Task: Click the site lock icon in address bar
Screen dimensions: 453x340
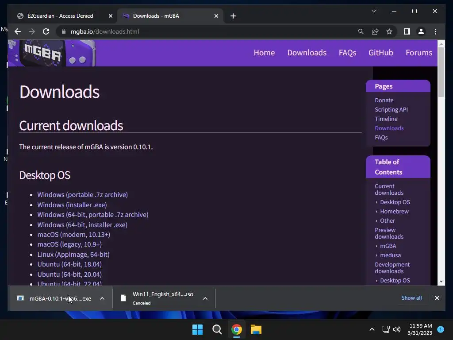Action: [64, 31]
